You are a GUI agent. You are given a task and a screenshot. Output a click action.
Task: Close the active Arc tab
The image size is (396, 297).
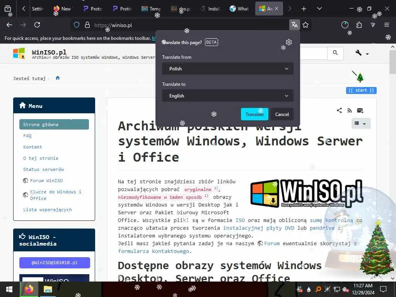[x=277, y=9]
